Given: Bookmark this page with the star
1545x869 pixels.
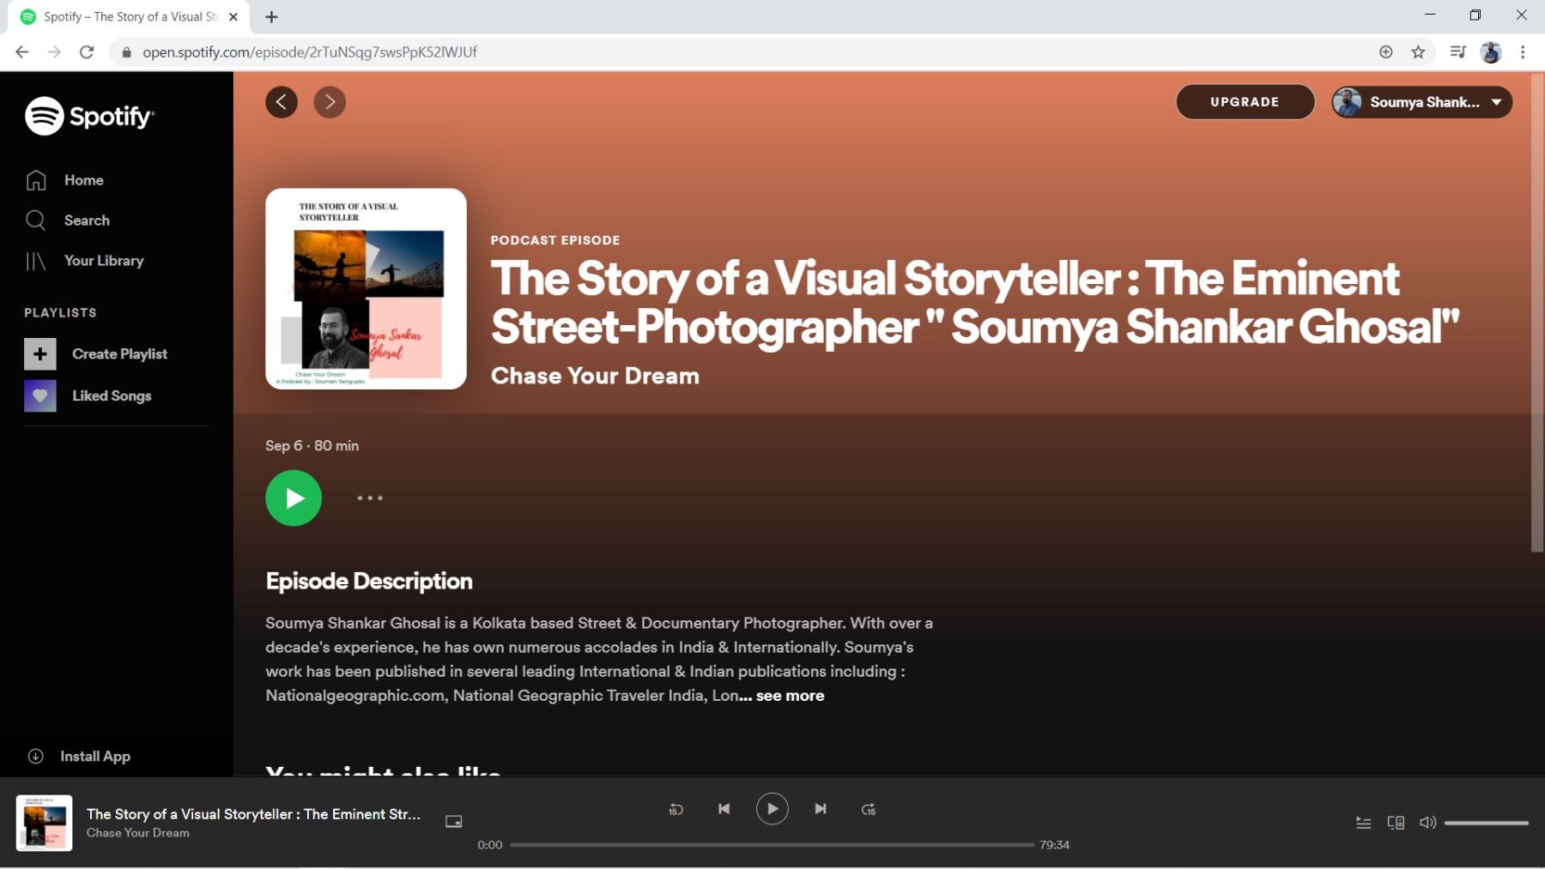Looking at the screenshot, I should coord(1418,52).
